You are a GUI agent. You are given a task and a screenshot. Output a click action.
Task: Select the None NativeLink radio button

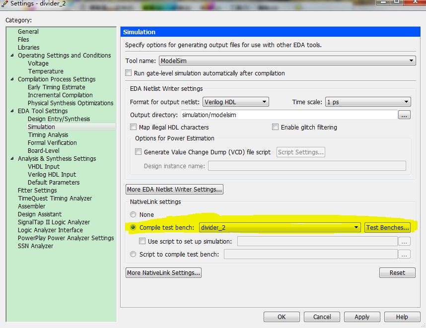[133, 214]
